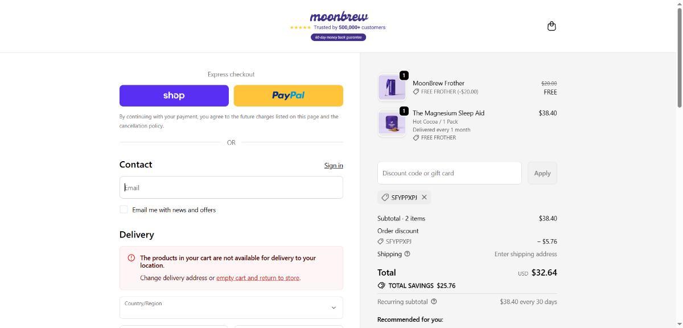Click the Magnesium Sleep Aid thumbnail
Image resolution: width=683 pixels, height=328 pixels.
click(x=392, y=122)
